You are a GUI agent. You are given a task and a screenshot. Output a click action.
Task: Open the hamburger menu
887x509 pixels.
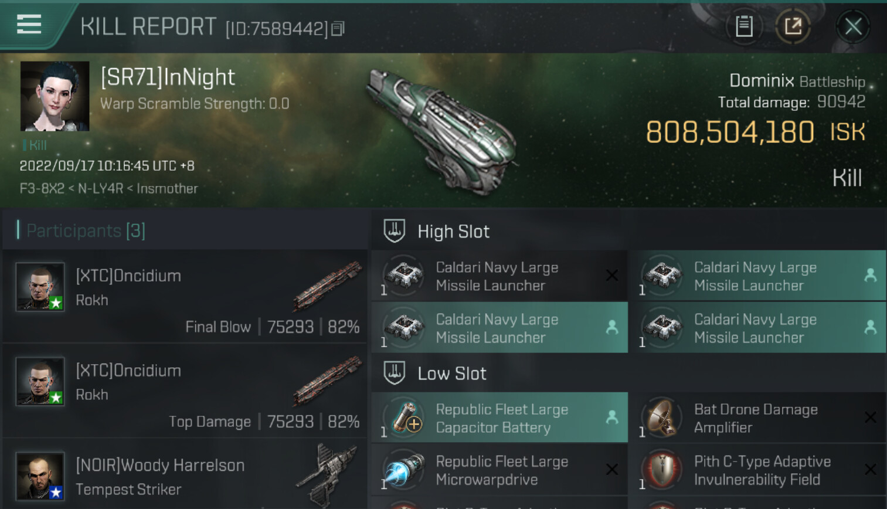[x=29, y=25]
